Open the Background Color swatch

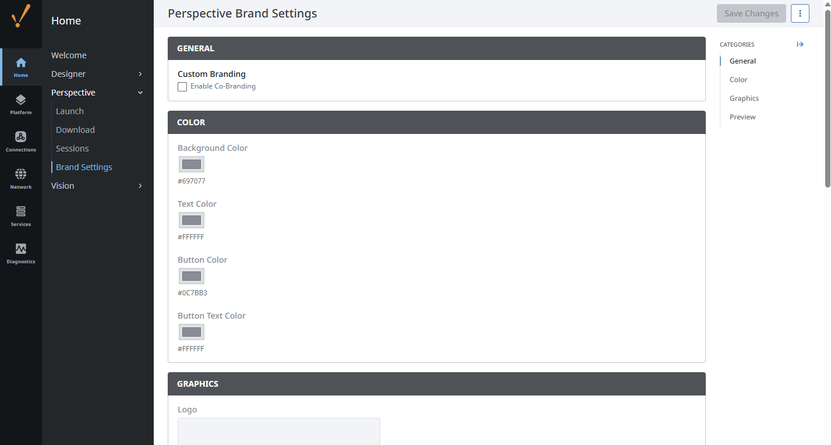coord(192,164)
